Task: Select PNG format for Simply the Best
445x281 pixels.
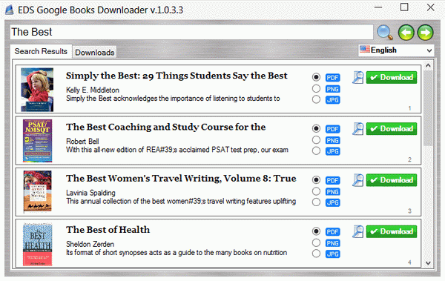Action: point(316,88)
